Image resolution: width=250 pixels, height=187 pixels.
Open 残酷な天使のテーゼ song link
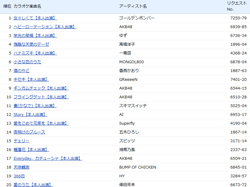pyautogui.click(x=31, y=44)
